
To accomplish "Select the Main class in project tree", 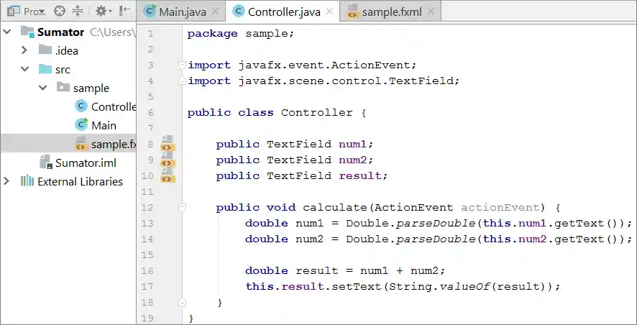I will point(104,126).
